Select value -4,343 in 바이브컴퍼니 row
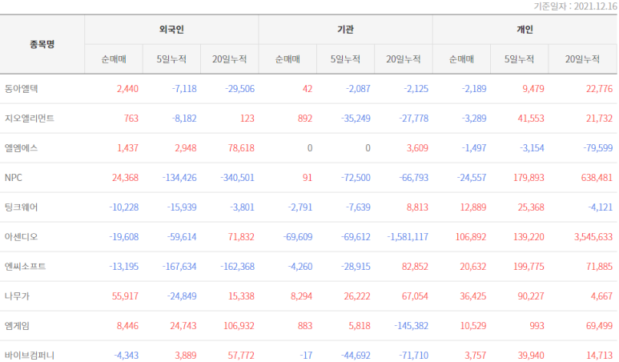This screenshot has width=619, height=362. pyautogui.click(x=127, y=356)
